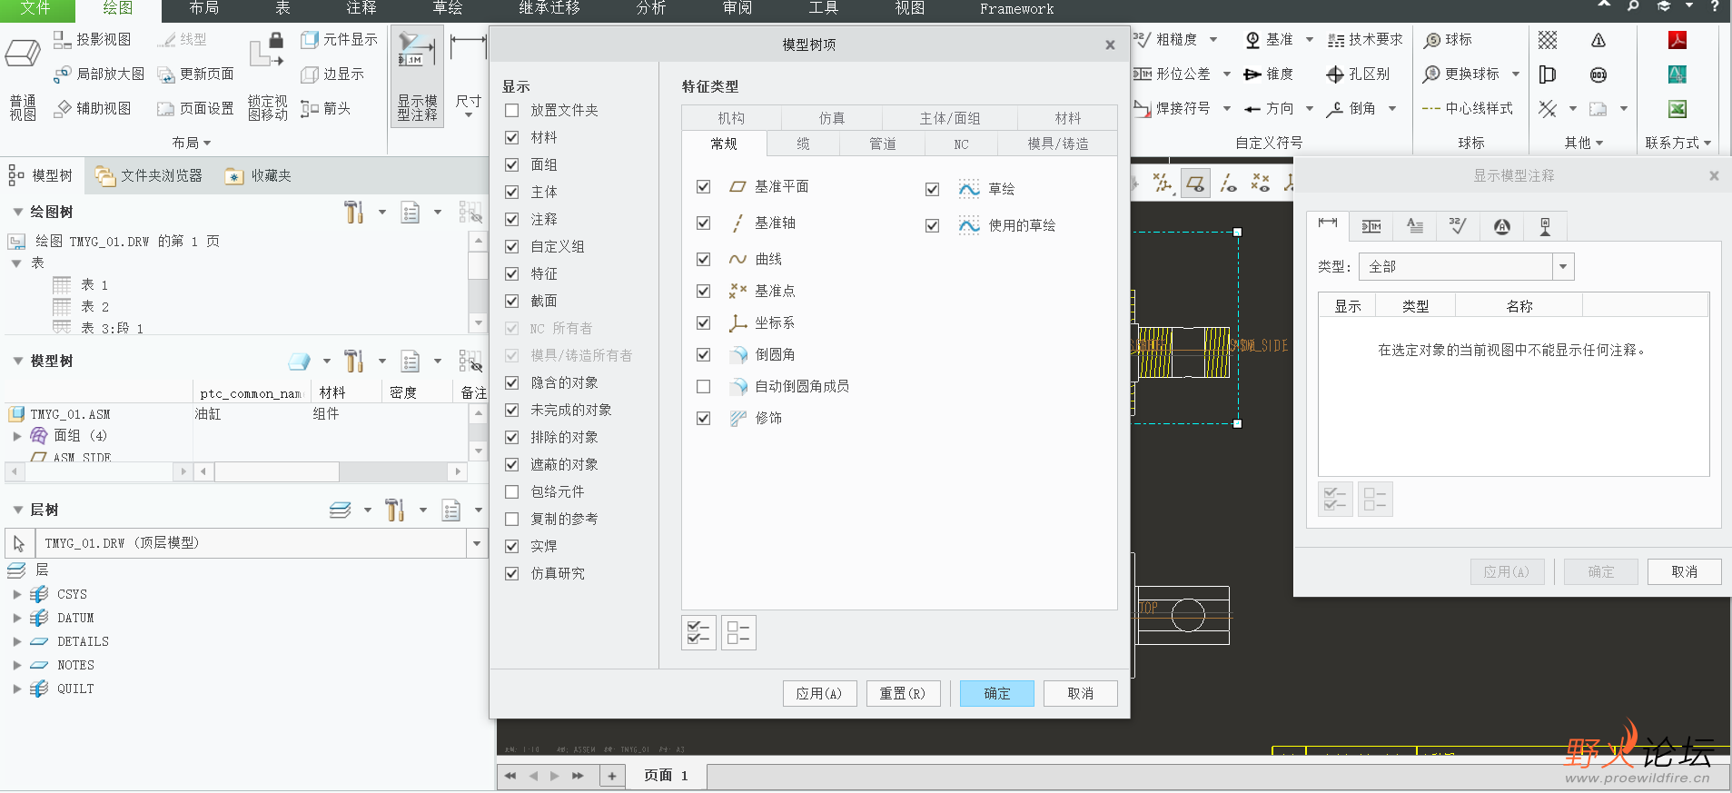
Task: Click select-all icon in 模型树项 dialog
Action: pos(699,633)
